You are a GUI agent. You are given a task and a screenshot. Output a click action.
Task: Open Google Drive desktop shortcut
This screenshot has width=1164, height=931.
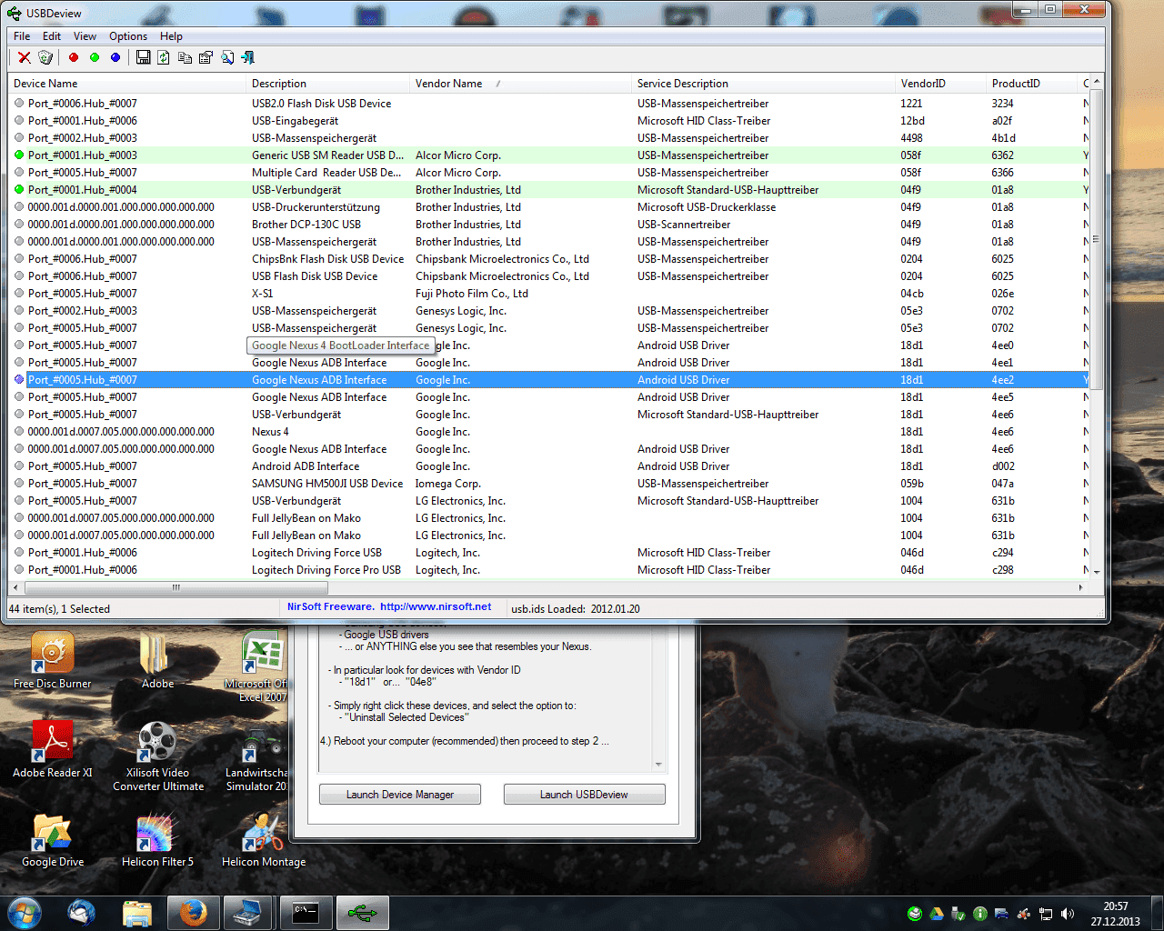click(x=53, y=839)
